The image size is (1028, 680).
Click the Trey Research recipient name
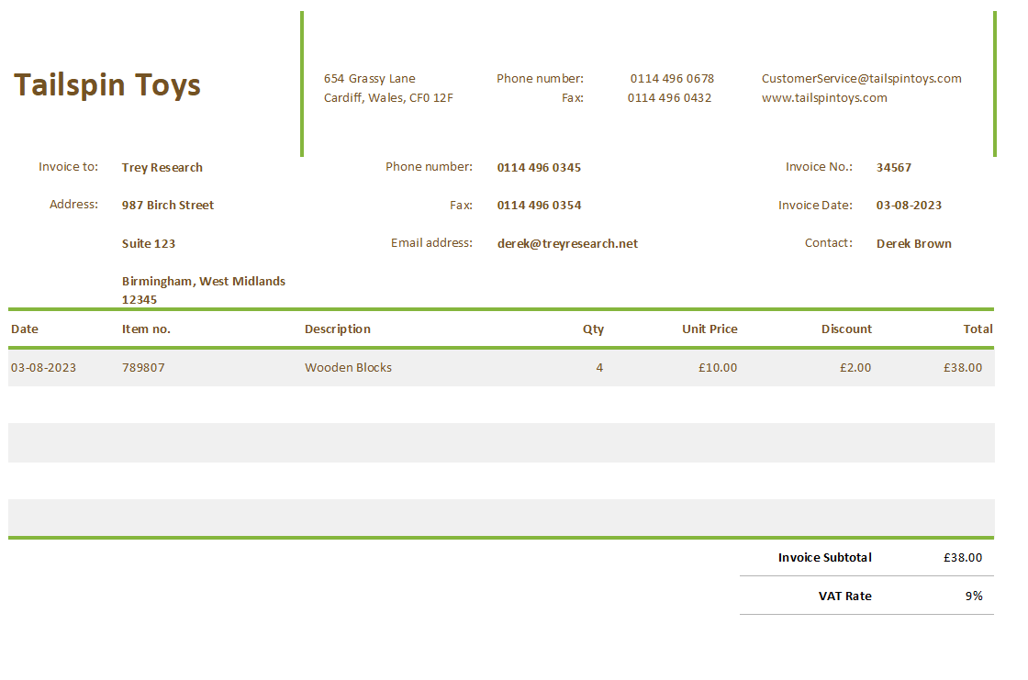click(162, 167)
